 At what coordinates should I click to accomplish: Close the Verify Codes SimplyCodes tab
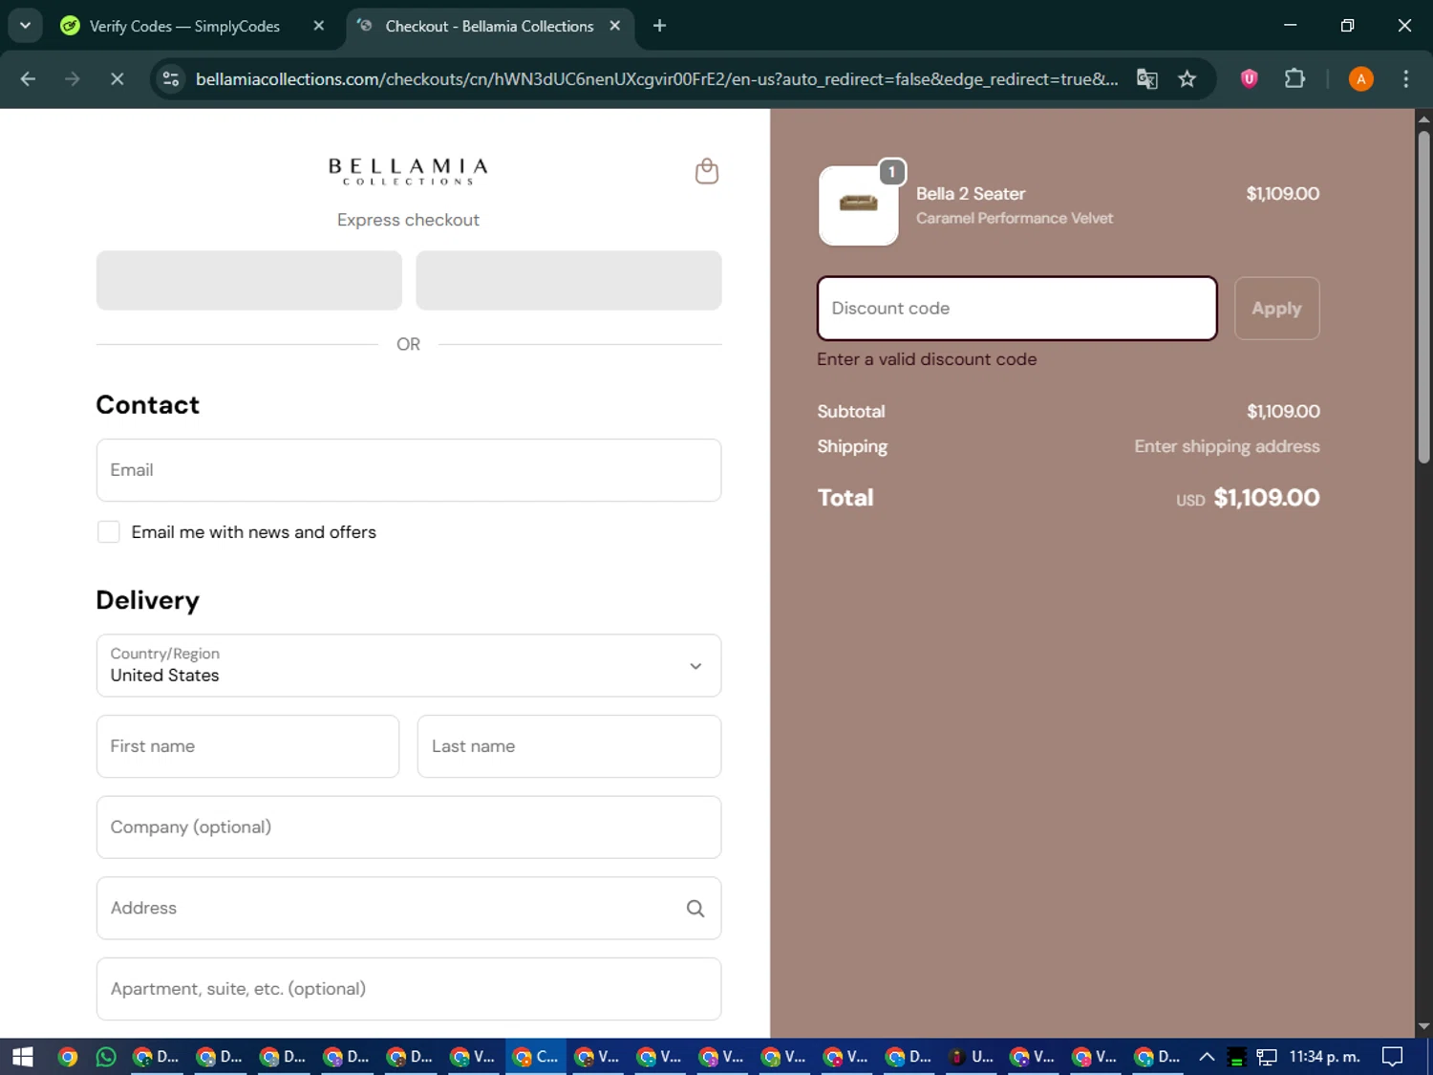(x=319, y=26)
